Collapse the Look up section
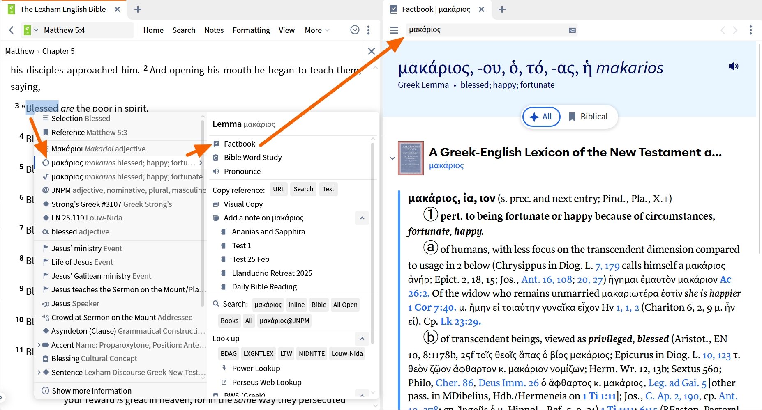This screenshot has width=762, height=410. [362, 339]
